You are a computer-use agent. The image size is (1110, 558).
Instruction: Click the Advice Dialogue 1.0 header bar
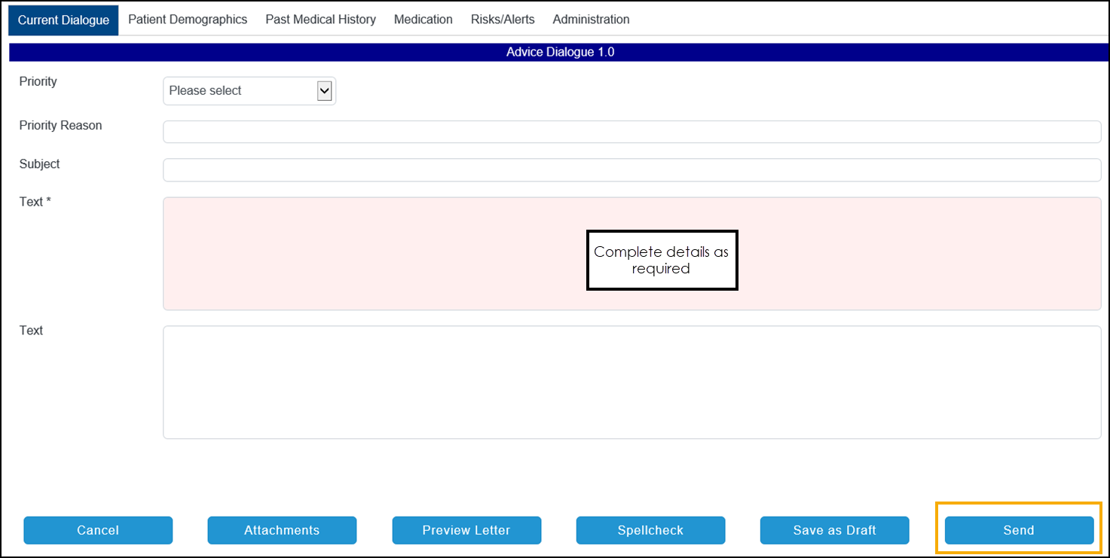[560, 52]
